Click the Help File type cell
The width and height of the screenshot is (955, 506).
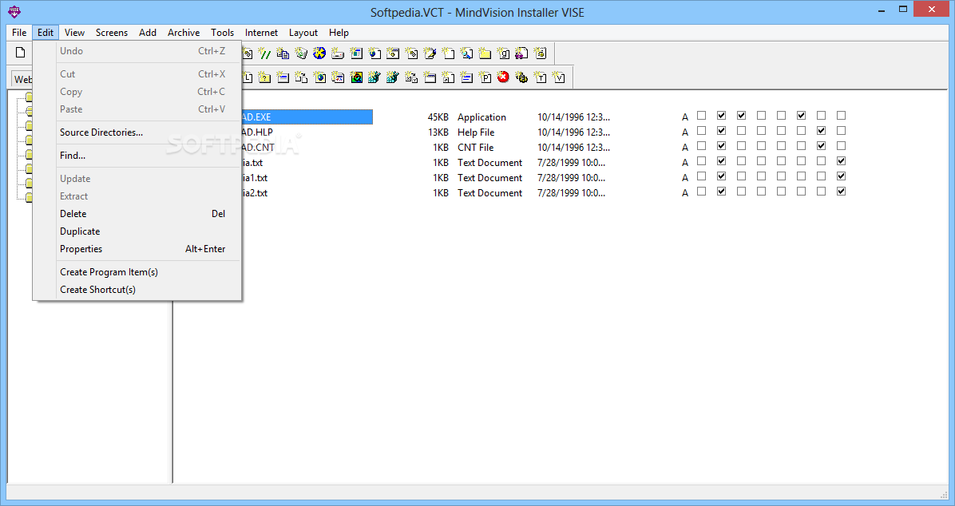point(476,132)
